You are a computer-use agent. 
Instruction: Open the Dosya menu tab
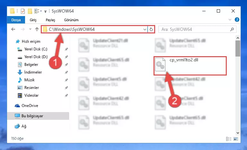[x=16, y=20]
